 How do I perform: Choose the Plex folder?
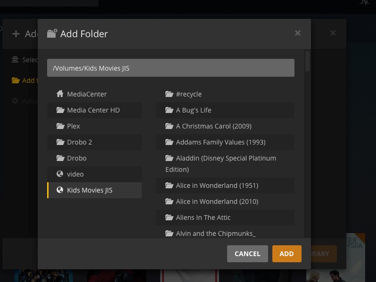pyautogui.click(x=95, y=126)
